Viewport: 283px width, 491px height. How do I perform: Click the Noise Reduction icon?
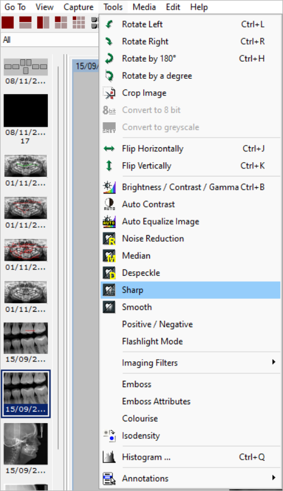pyautogui.click(x=109, y=239)
